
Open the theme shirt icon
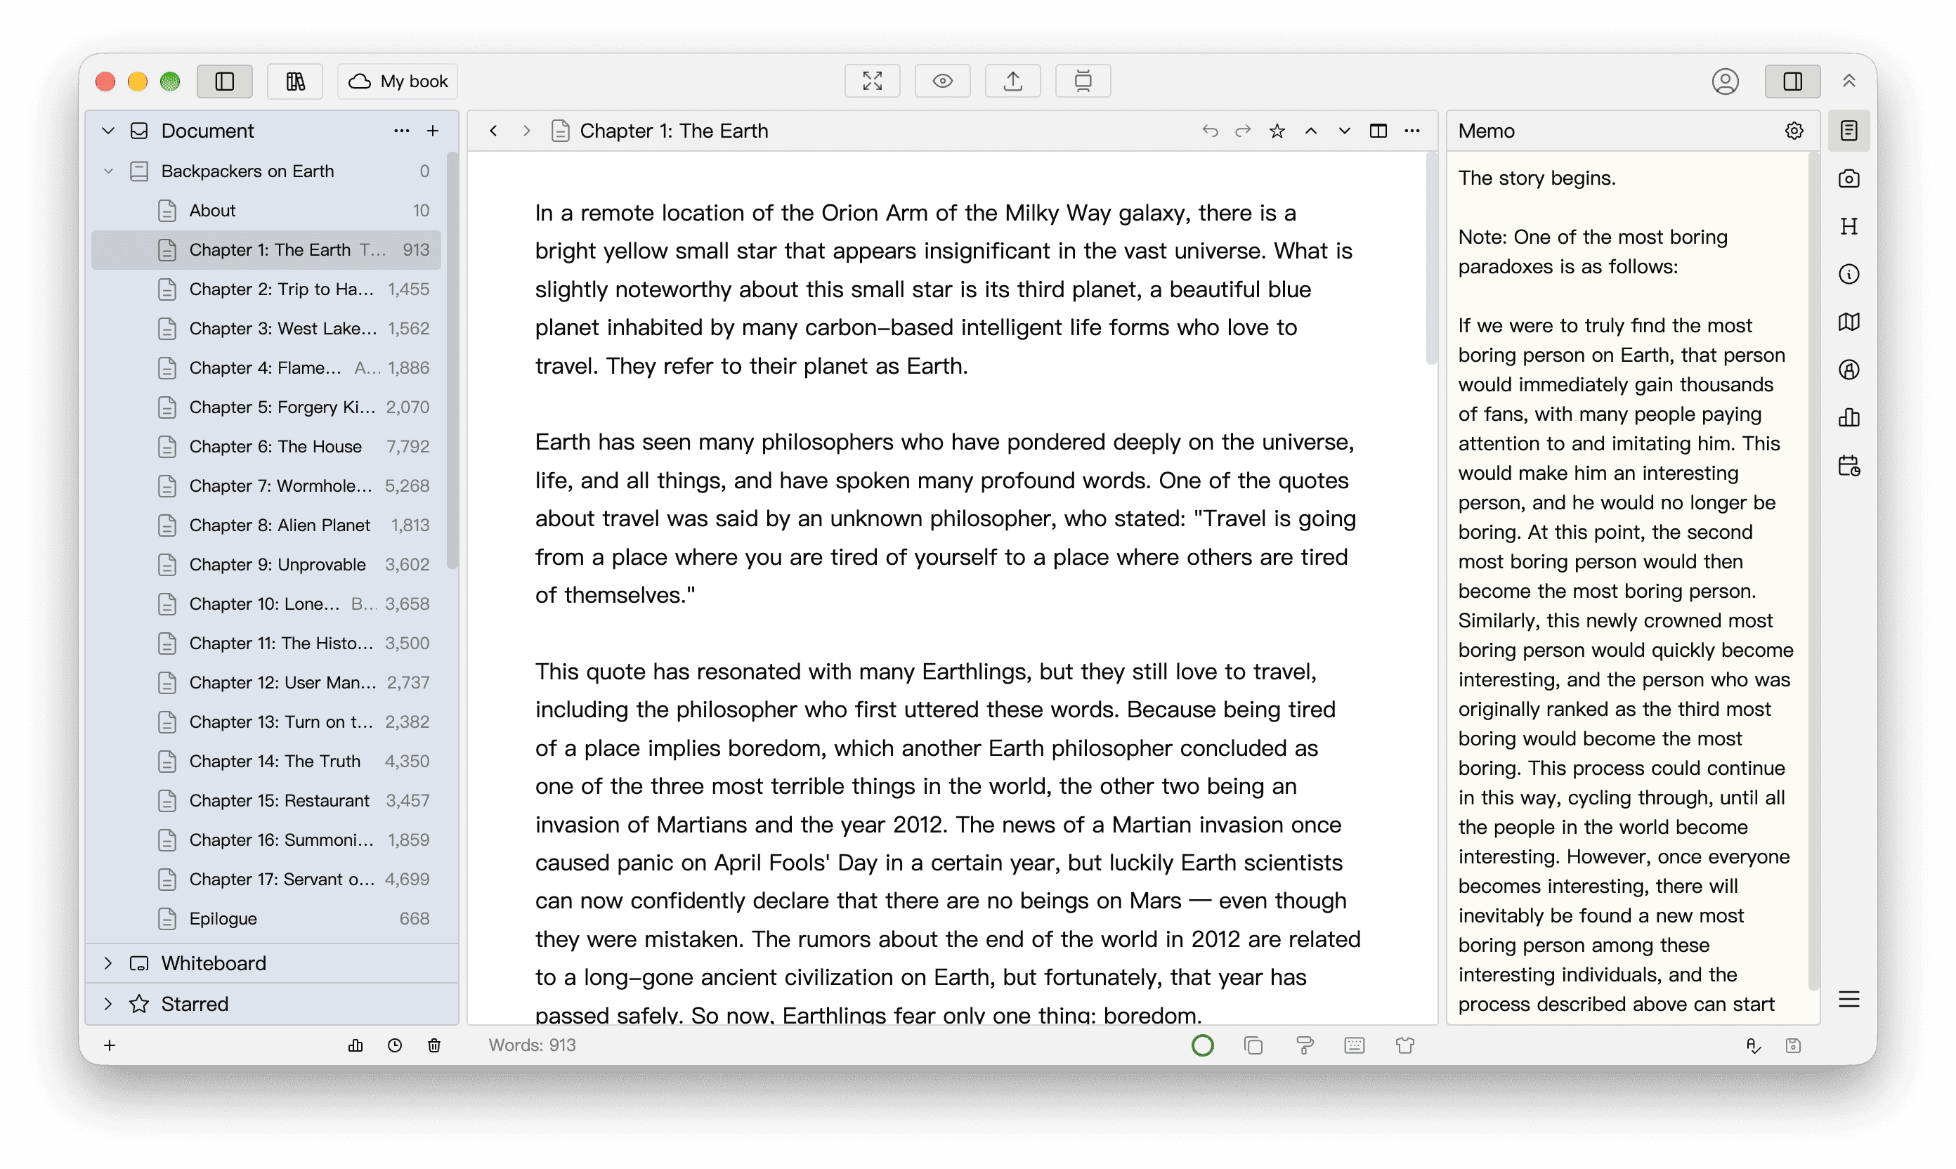[x=1404, y=1045]
